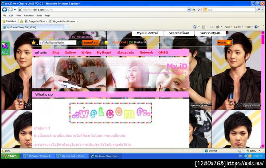Click the blue Help question icon
Image resolution: width=266 pixels, height=168 pixels.
tap(256, 27)
